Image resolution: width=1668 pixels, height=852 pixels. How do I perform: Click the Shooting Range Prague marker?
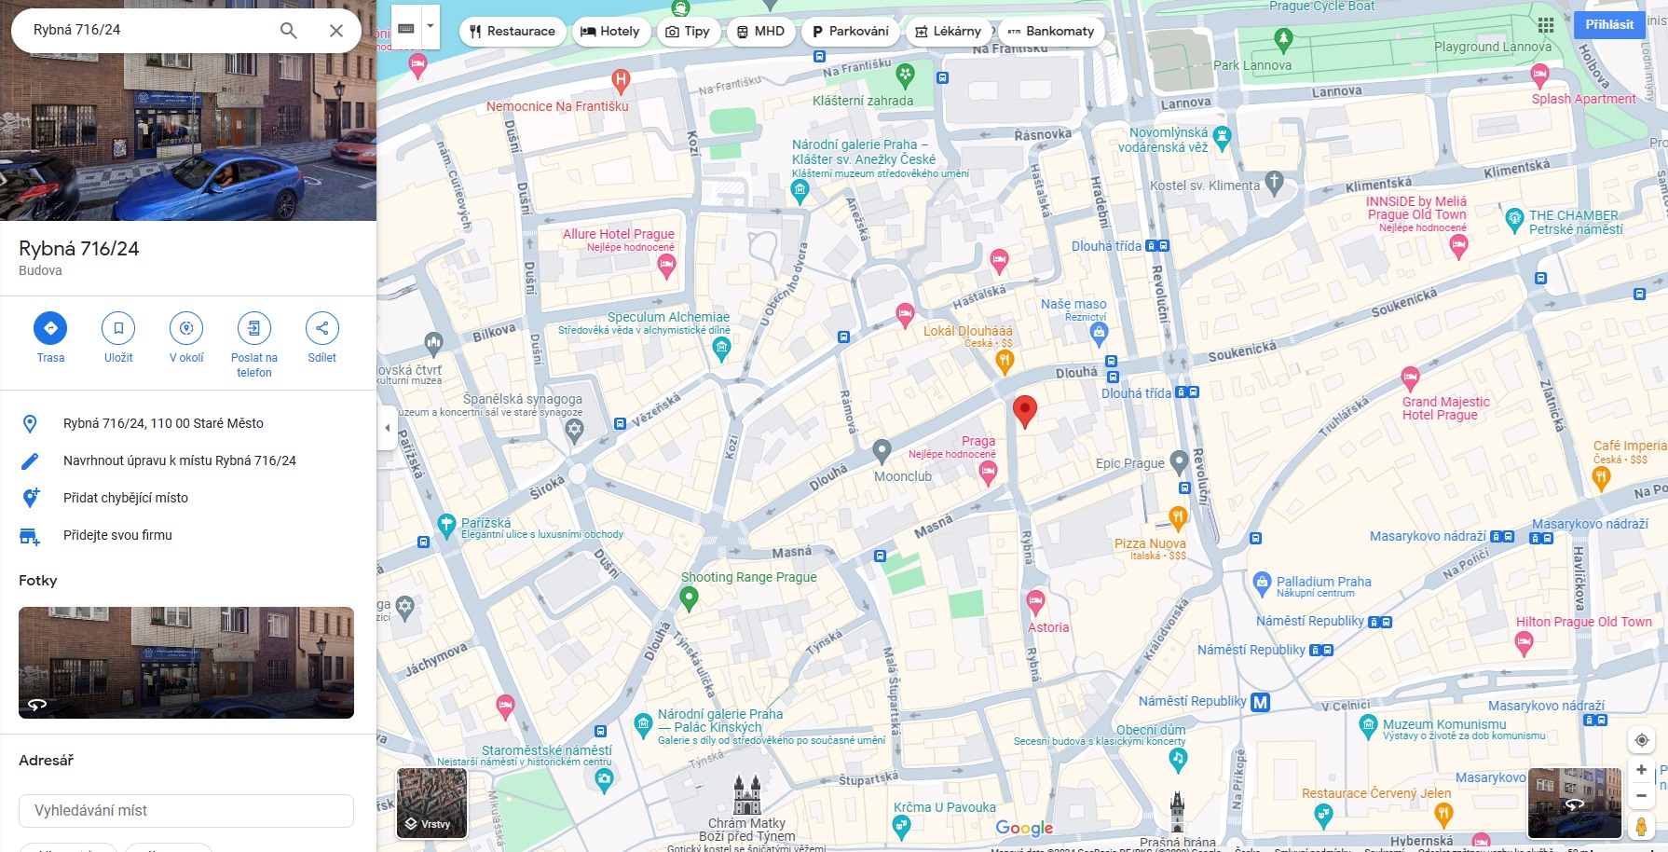click(x=690, y=598)
